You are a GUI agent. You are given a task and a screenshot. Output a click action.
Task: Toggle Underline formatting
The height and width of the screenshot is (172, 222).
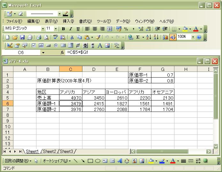(x=78, y=29)
